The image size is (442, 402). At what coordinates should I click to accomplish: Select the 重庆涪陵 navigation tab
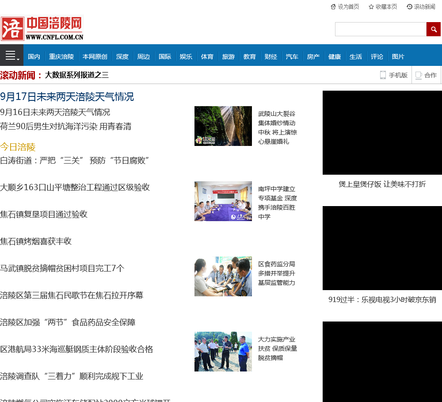pos(61,57)
